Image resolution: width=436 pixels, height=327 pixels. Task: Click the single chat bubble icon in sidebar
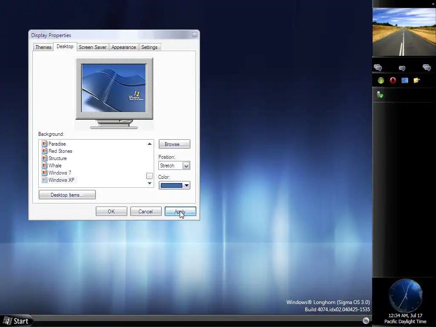[x=402, y=68]
